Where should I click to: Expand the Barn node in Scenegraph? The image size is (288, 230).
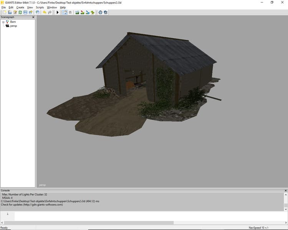point(3,22)
